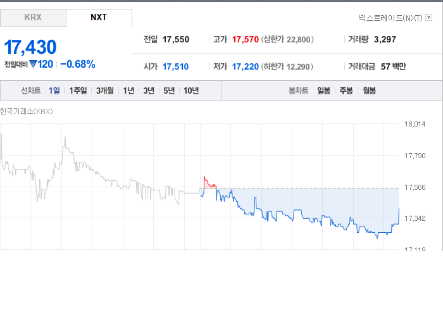Click the trading value 57 백만
443x310 pixels.
(393, 66)
